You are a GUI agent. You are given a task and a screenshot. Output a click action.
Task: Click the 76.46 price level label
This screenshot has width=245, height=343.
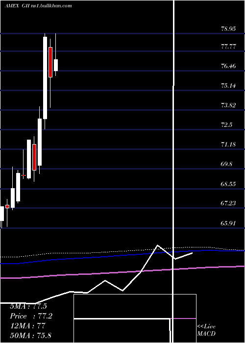point(228,66)
